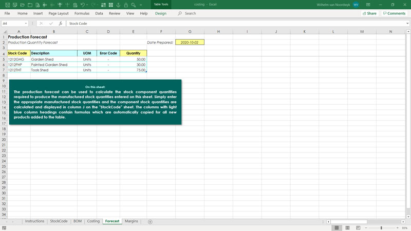This screenshot has height=231, width=411.
Task: Click the zoom slider handle
Action: coord(381,228)
